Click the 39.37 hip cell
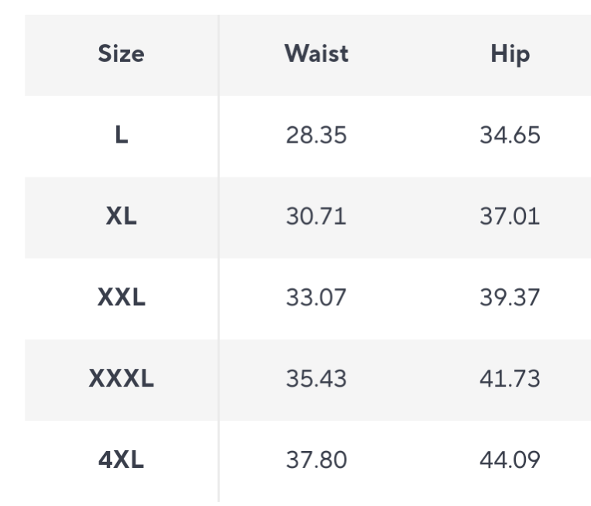This screenshot has height=506, width=591. (510, 298)
